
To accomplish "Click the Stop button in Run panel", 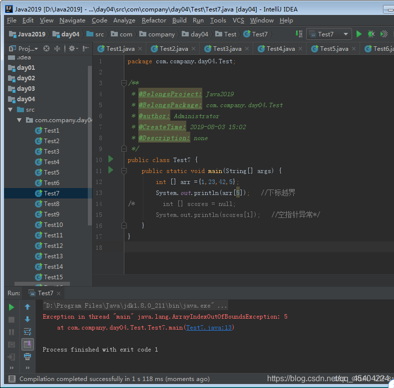I will (x=11, y=320).
